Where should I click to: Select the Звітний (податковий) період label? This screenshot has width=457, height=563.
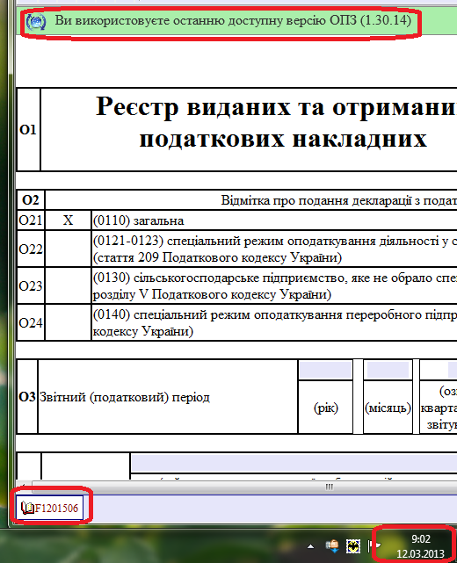click(x=125, y=397)
